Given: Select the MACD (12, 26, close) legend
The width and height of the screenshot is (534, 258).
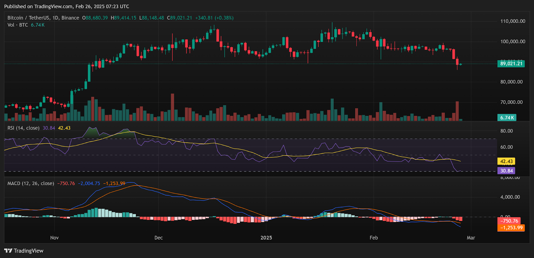Looking at the screenshot, I should point(31,183).
